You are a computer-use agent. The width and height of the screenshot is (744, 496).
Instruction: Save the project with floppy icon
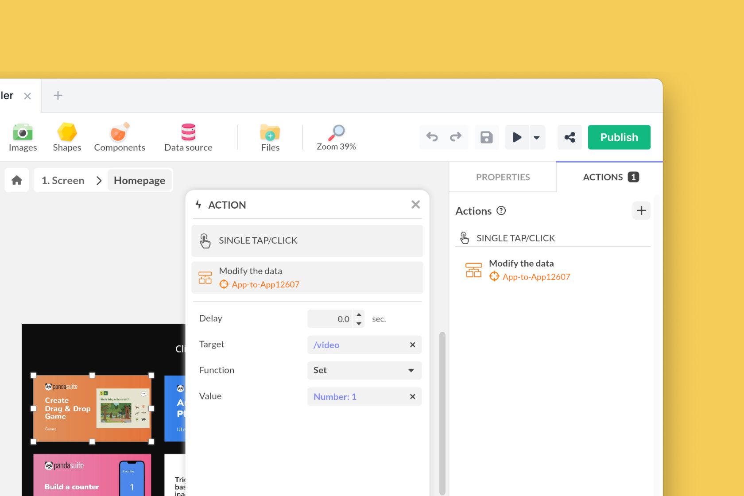[x=486, y=137]
